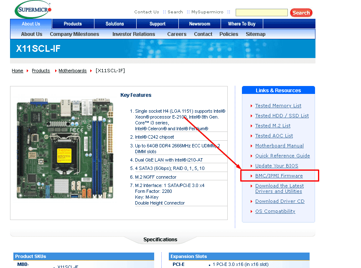Open Download the Latest Drivers and Utilities

280,188
